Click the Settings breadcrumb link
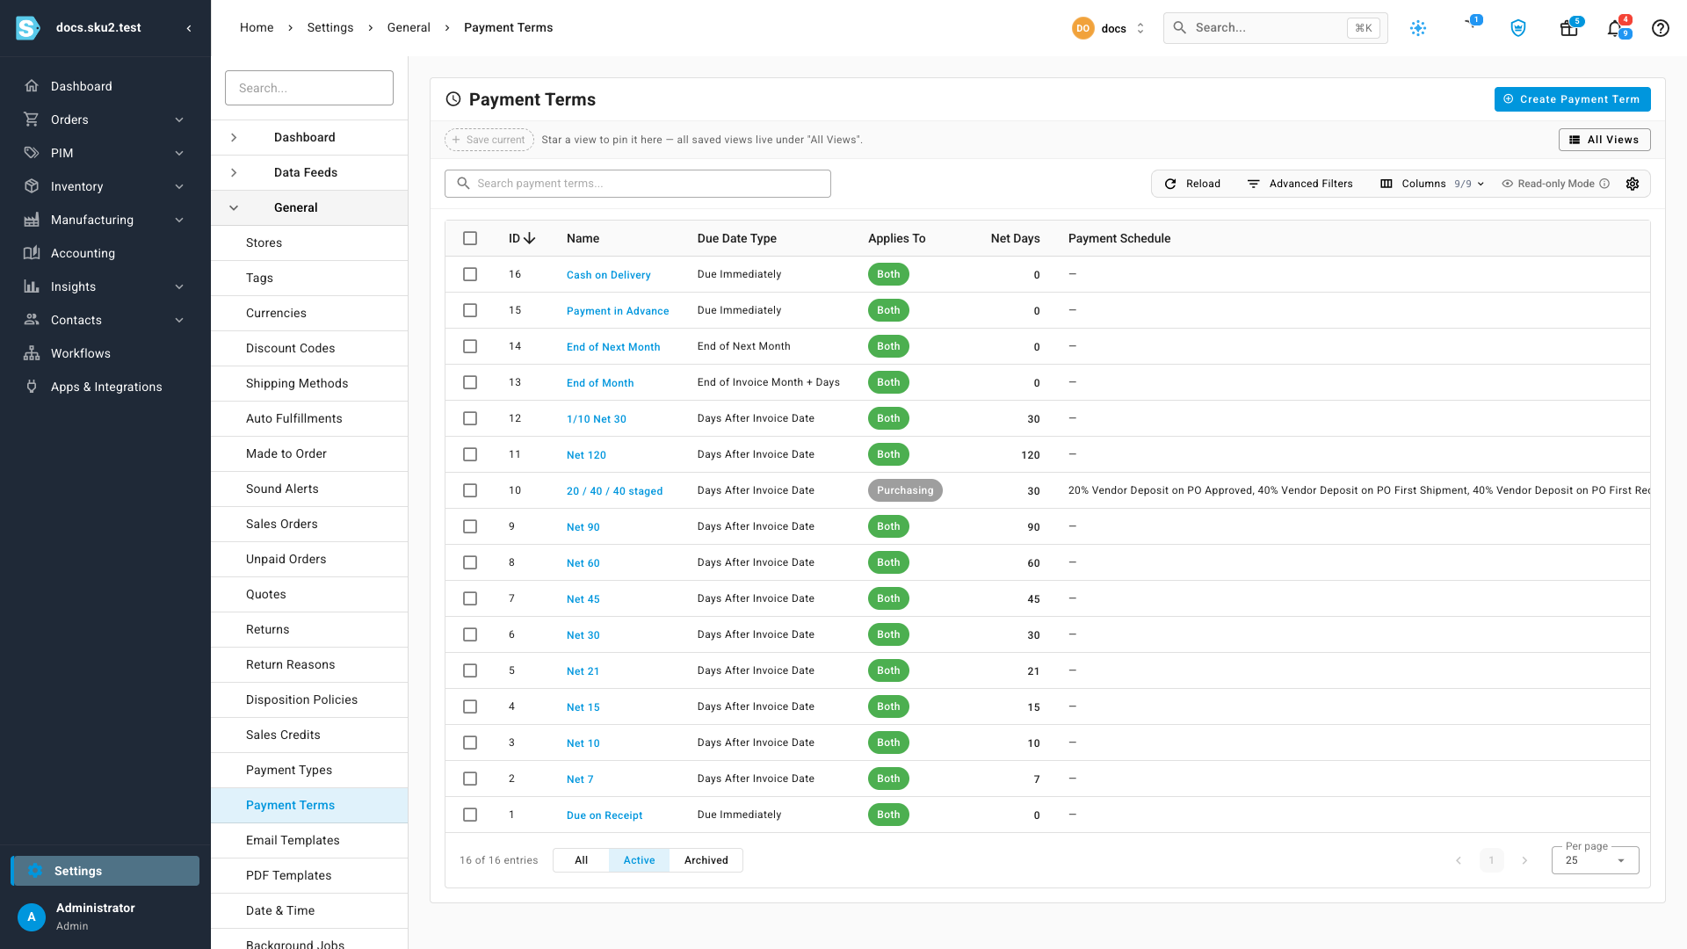The width and height of the screenshot is (1687, 949). click(329, 27)
